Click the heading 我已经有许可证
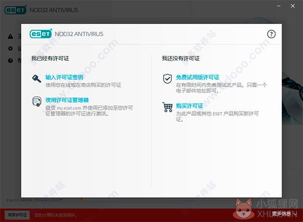This screenshot has height=222, width=303. pos(50,59)
